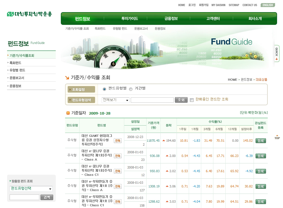Click 판매 badge for e-부자만들기 Class A fund
This screenshot has height=208, width=283.
click(x=118, y=186)
